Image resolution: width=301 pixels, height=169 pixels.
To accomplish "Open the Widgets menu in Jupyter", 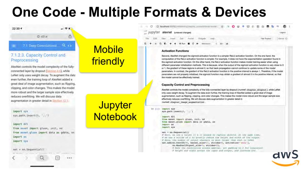I will coord(202,38).
